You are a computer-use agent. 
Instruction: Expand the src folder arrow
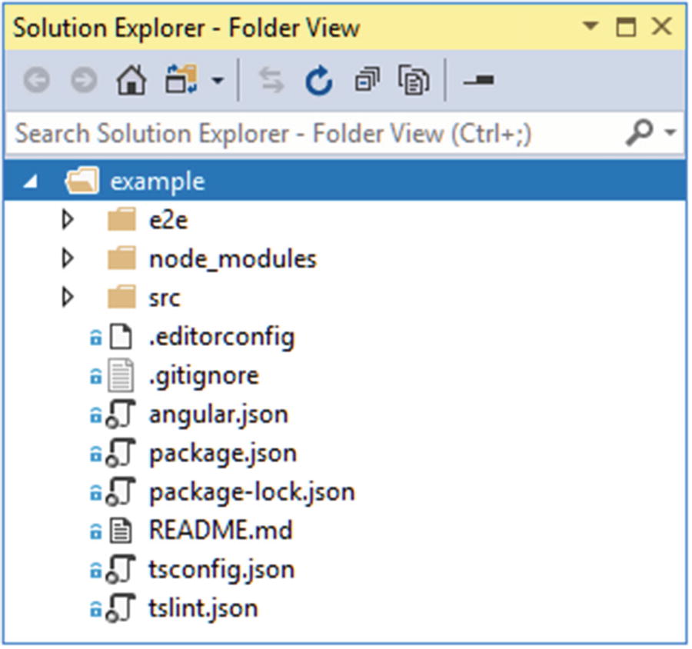click(68, 298)
